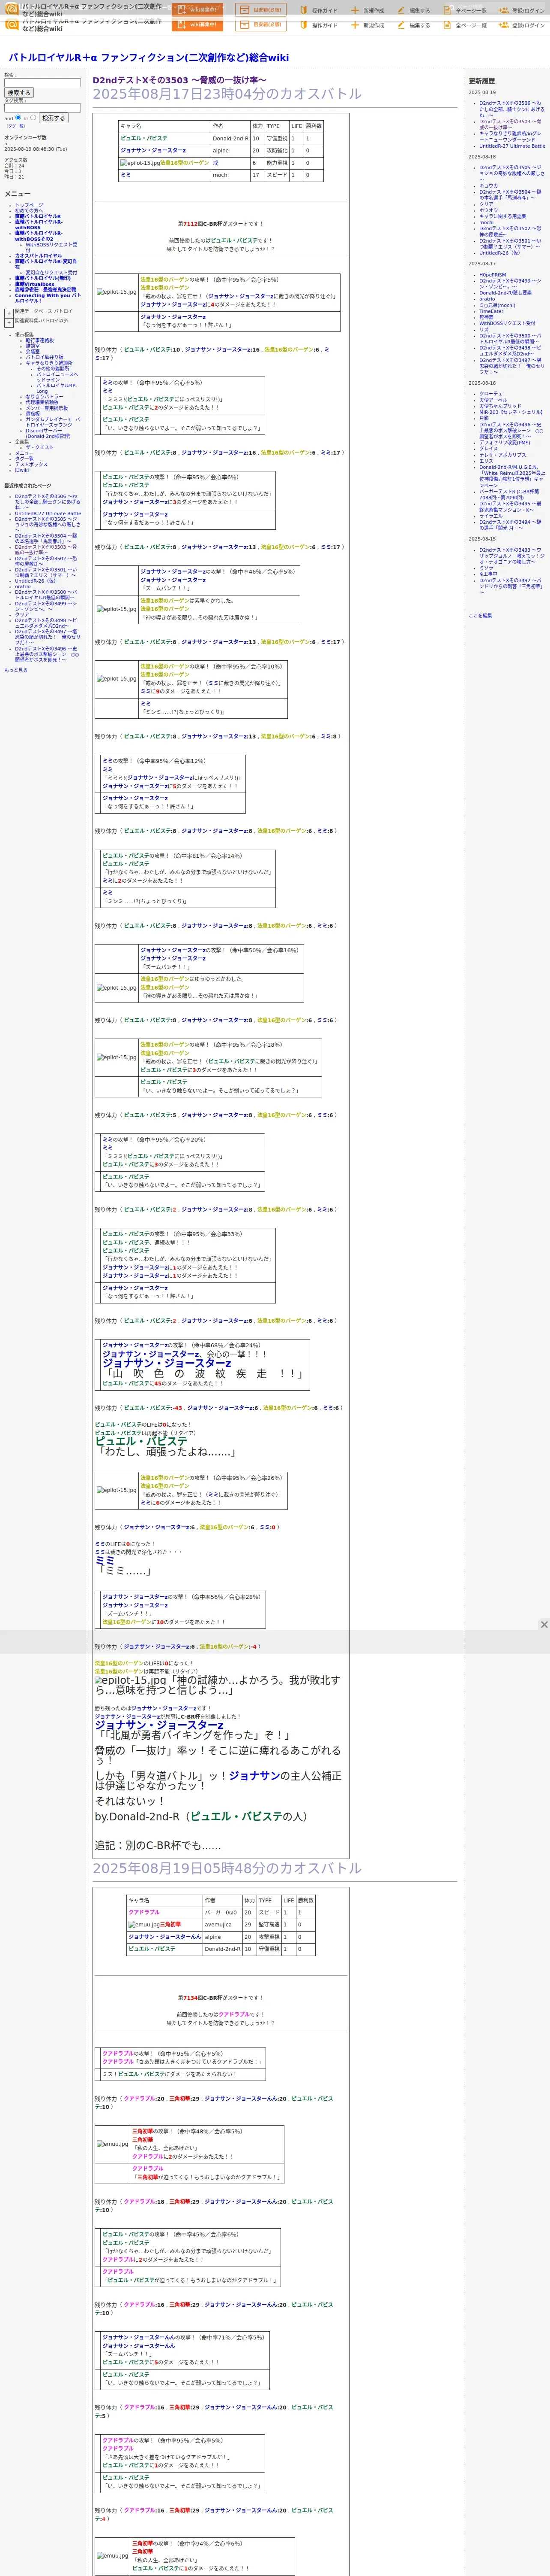Open ミソラ in the 更新履歴 list
The height and width of the screenshot is (2576, 550).
[486, 568]
